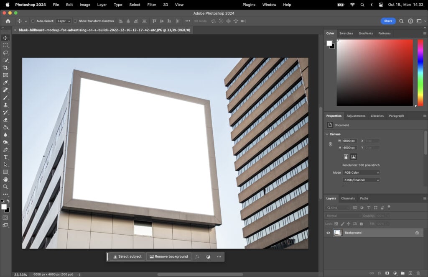Delete layer using the trash icon
The image size is (428, 277).
coord(418,273)
